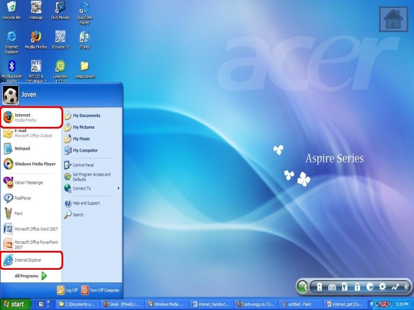Switch to C:\Documents a... taskbar window
The width and height of the screenshot is (414, 310).
point(78,304)
